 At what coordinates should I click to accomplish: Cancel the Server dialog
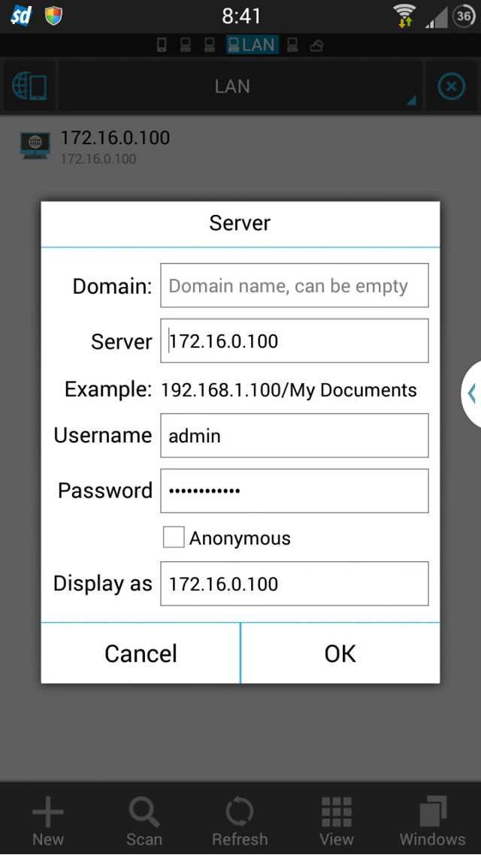coord(141,653)
